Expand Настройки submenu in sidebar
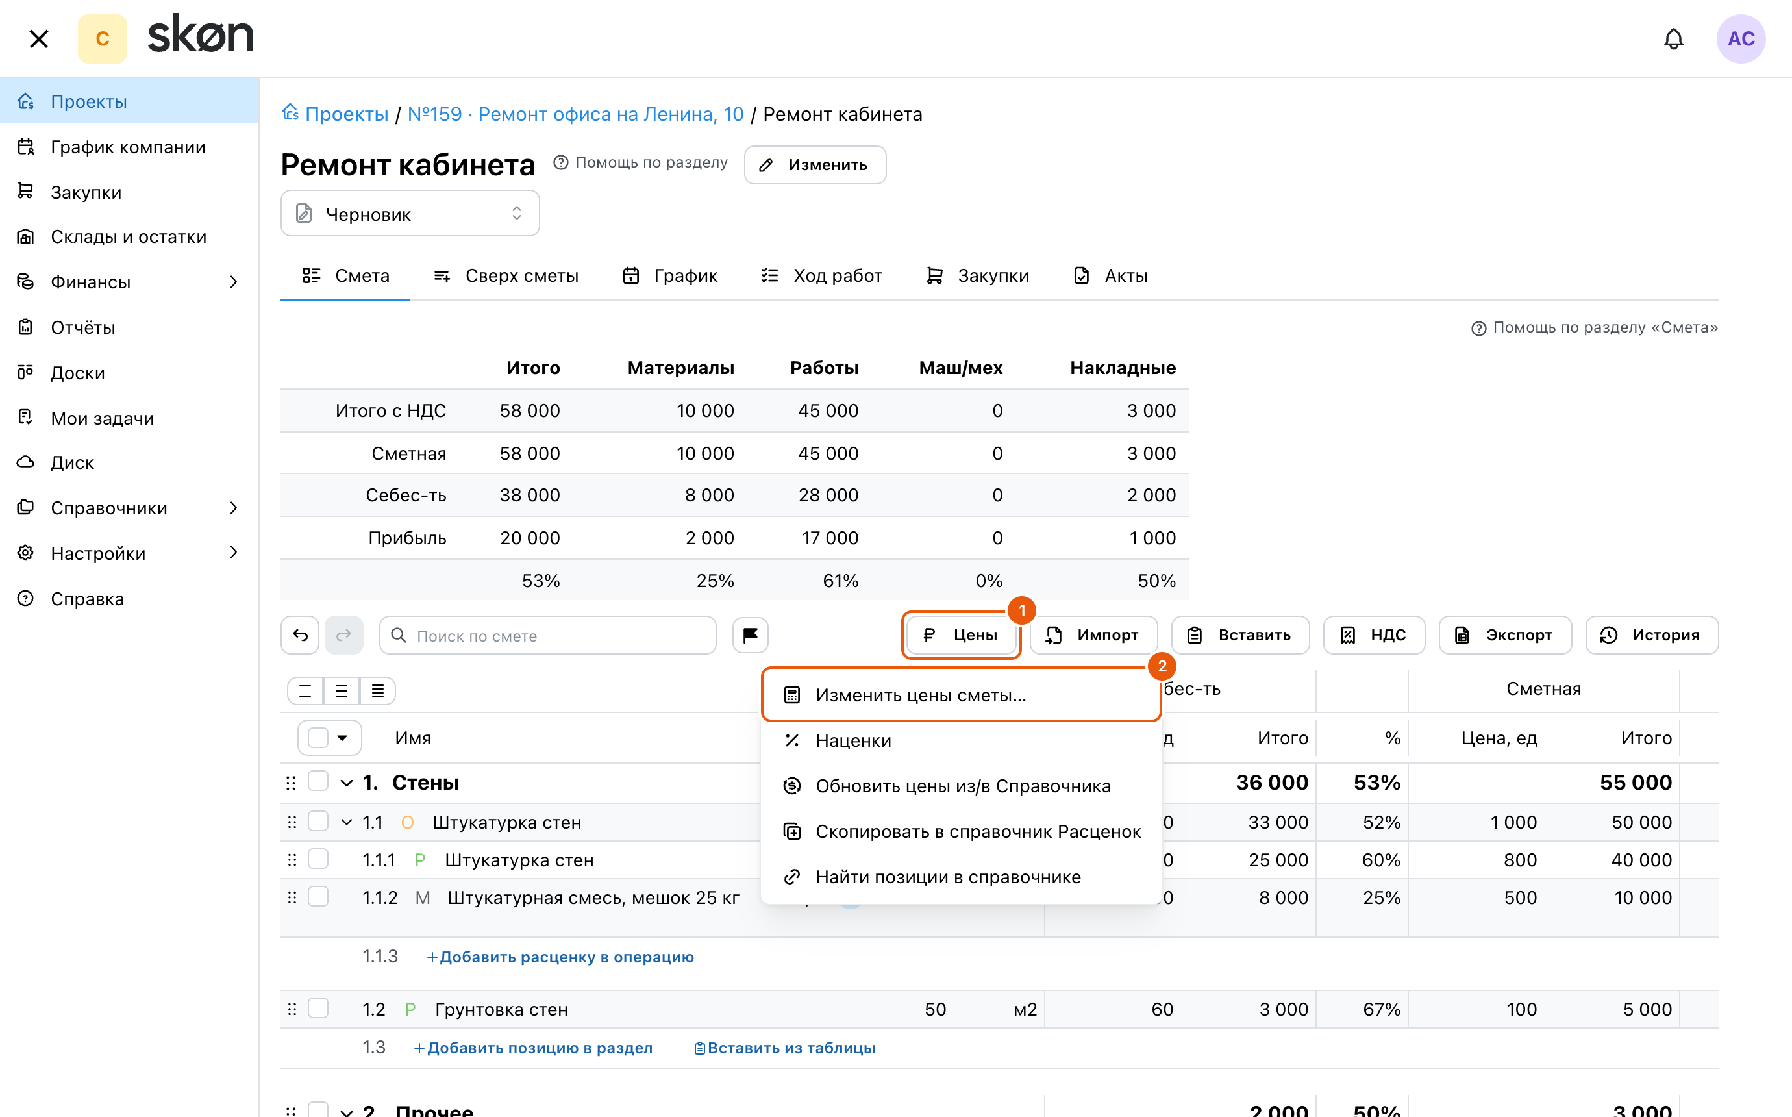Image resolution: width=1792 pixels, height=1117 pixels. point(233,553)
